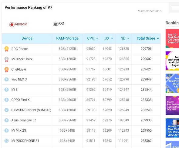Image resolution: width=179 pixels, height=148 pixels.
Task: Click the rank 4 badge icon
Action: 6,79
